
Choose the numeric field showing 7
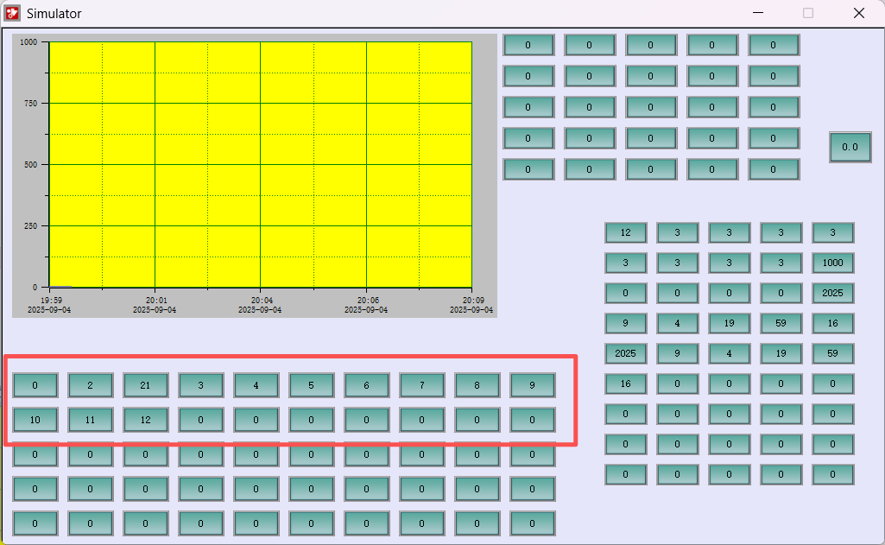pos(421,385)
